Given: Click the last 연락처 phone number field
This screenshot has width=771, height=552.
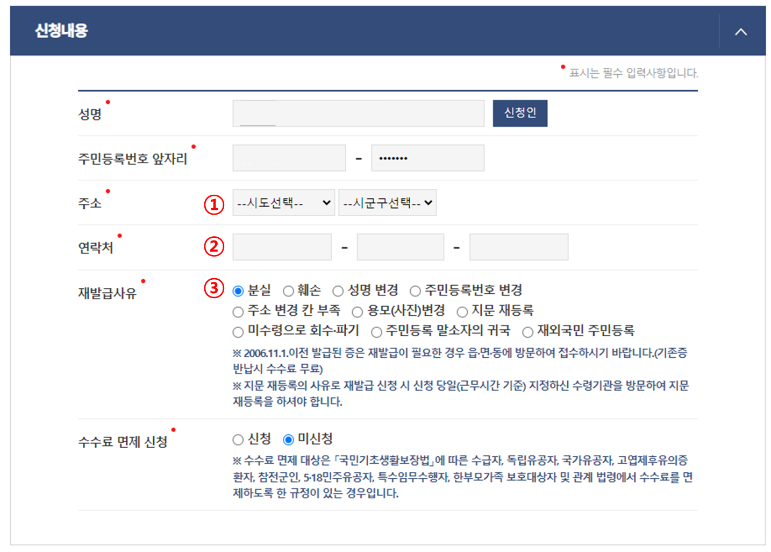Looking at the screenshot, I should pyautogui.click(x=519, y=247).
